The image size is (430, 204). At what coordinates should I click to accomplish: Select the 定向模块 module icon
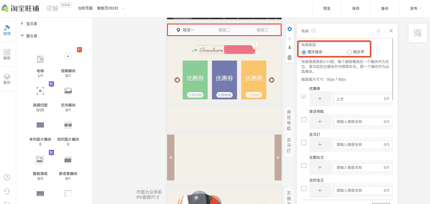(x=68, y=91)
